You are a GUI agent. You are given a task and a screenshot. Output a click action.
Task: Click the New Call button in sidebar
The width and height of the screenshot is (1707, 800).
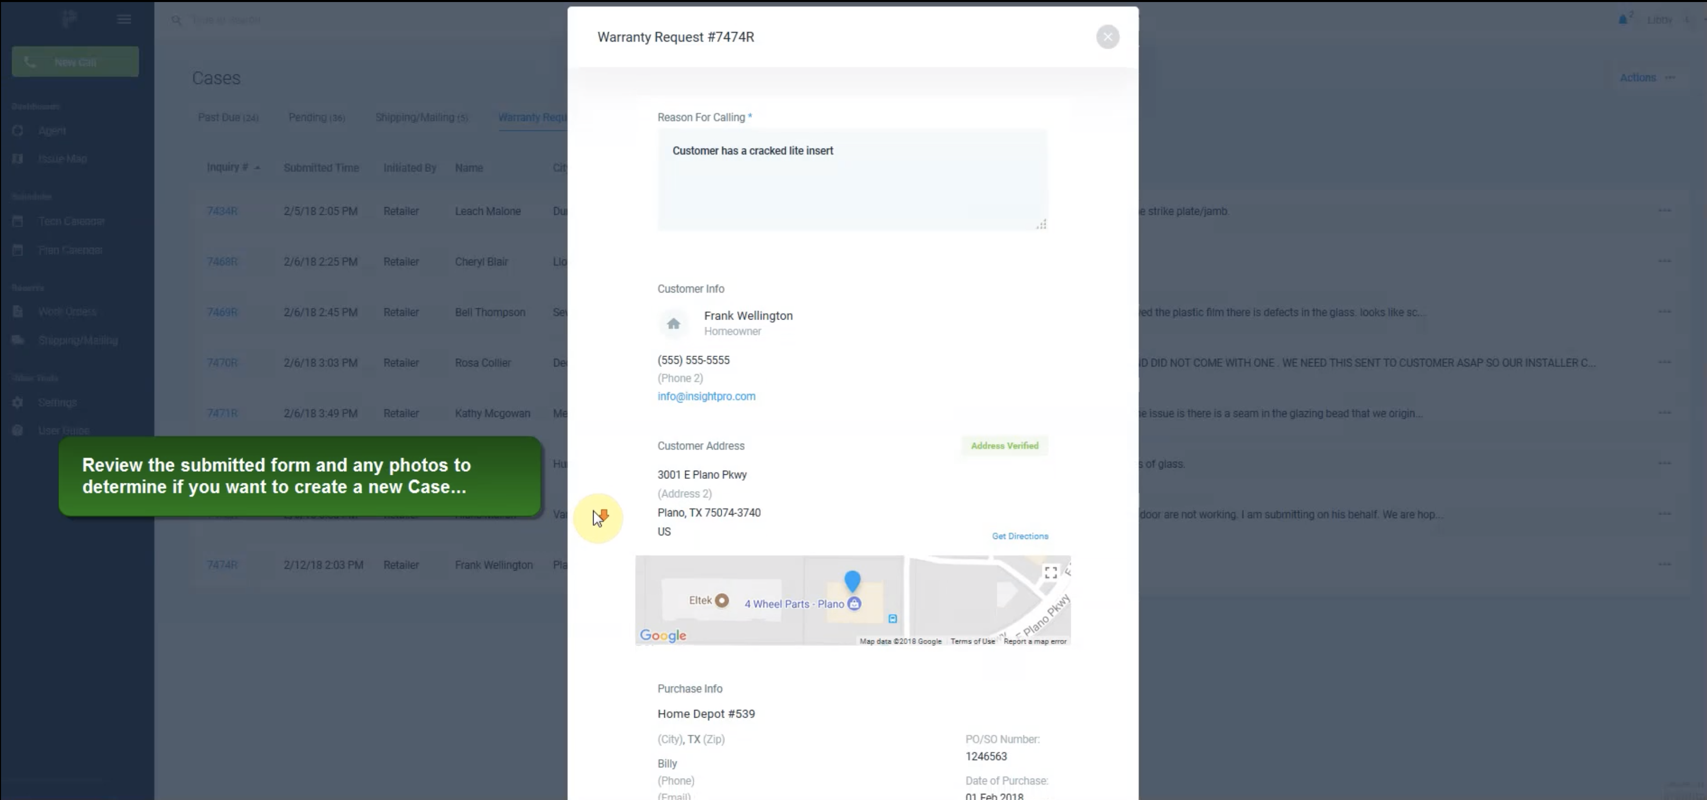pos(75,62)
